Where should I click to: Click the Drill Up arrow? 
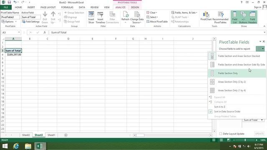(x=53, y=17)
